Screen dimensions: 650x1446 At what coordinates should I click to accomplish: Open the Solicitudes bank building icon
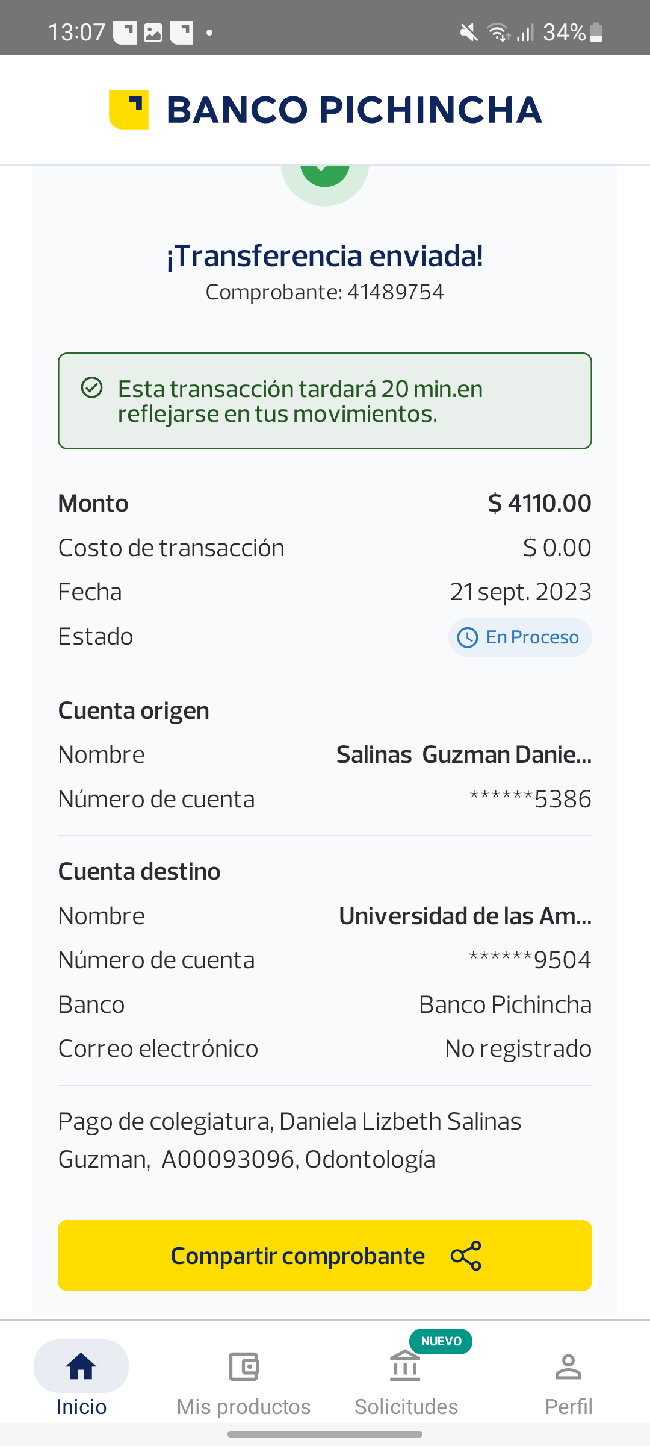[x=406, y=1366]
